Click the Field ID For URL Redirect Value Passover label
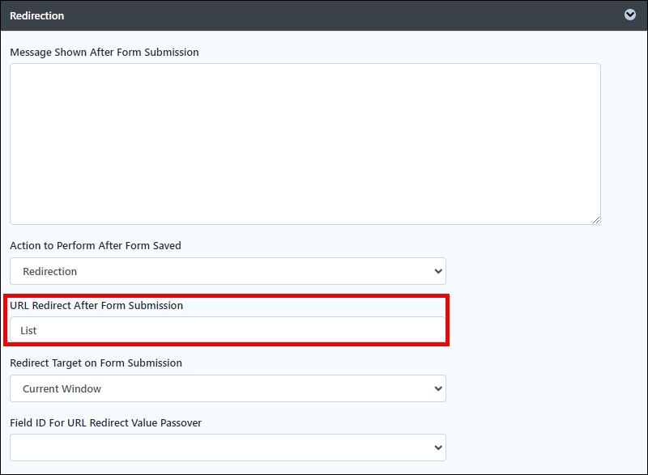 click(x=106, y=423)
